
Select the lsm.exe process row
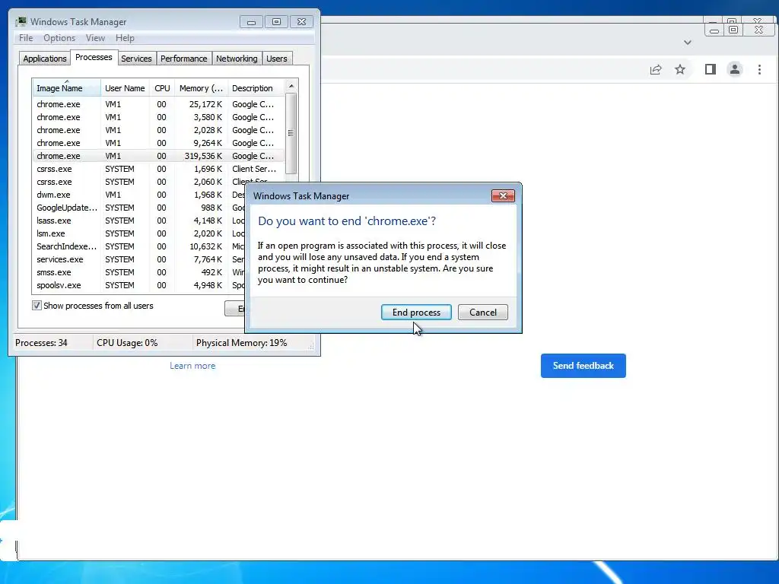click(139, 233)
